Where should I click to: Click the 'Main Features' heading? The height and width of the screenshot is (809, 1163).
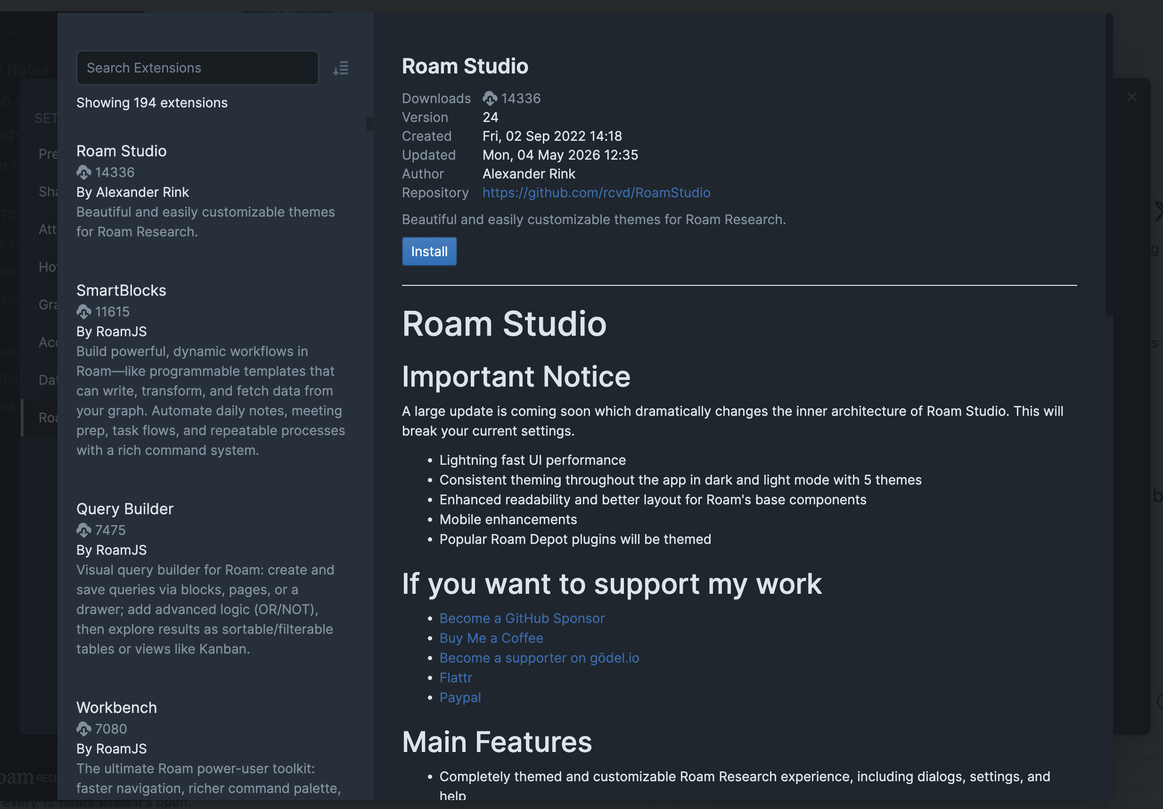497,742
